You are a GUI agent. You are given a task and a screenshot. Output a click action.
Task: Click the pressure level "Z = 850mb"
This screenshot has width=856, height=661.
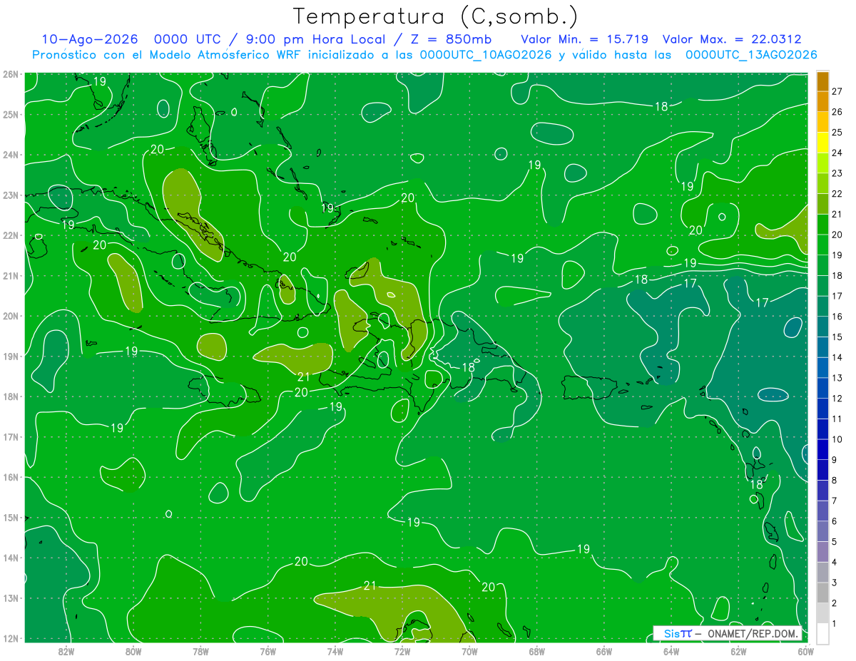(451, 39)
